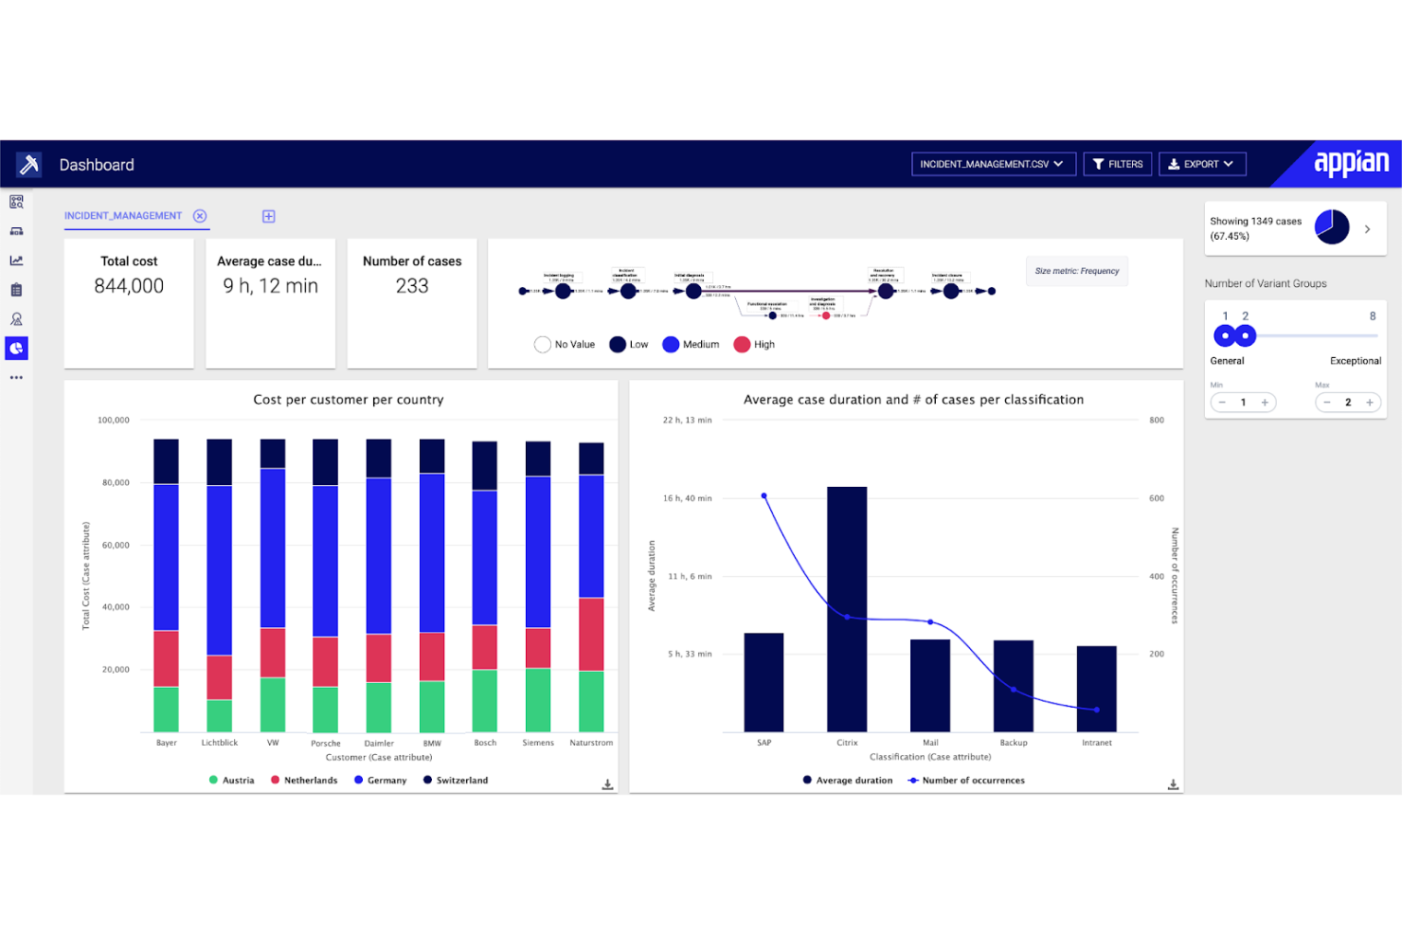Click the SAP data point on occurrences line
The height and width of the screenshot is (935, 1402).
(764, 495)
